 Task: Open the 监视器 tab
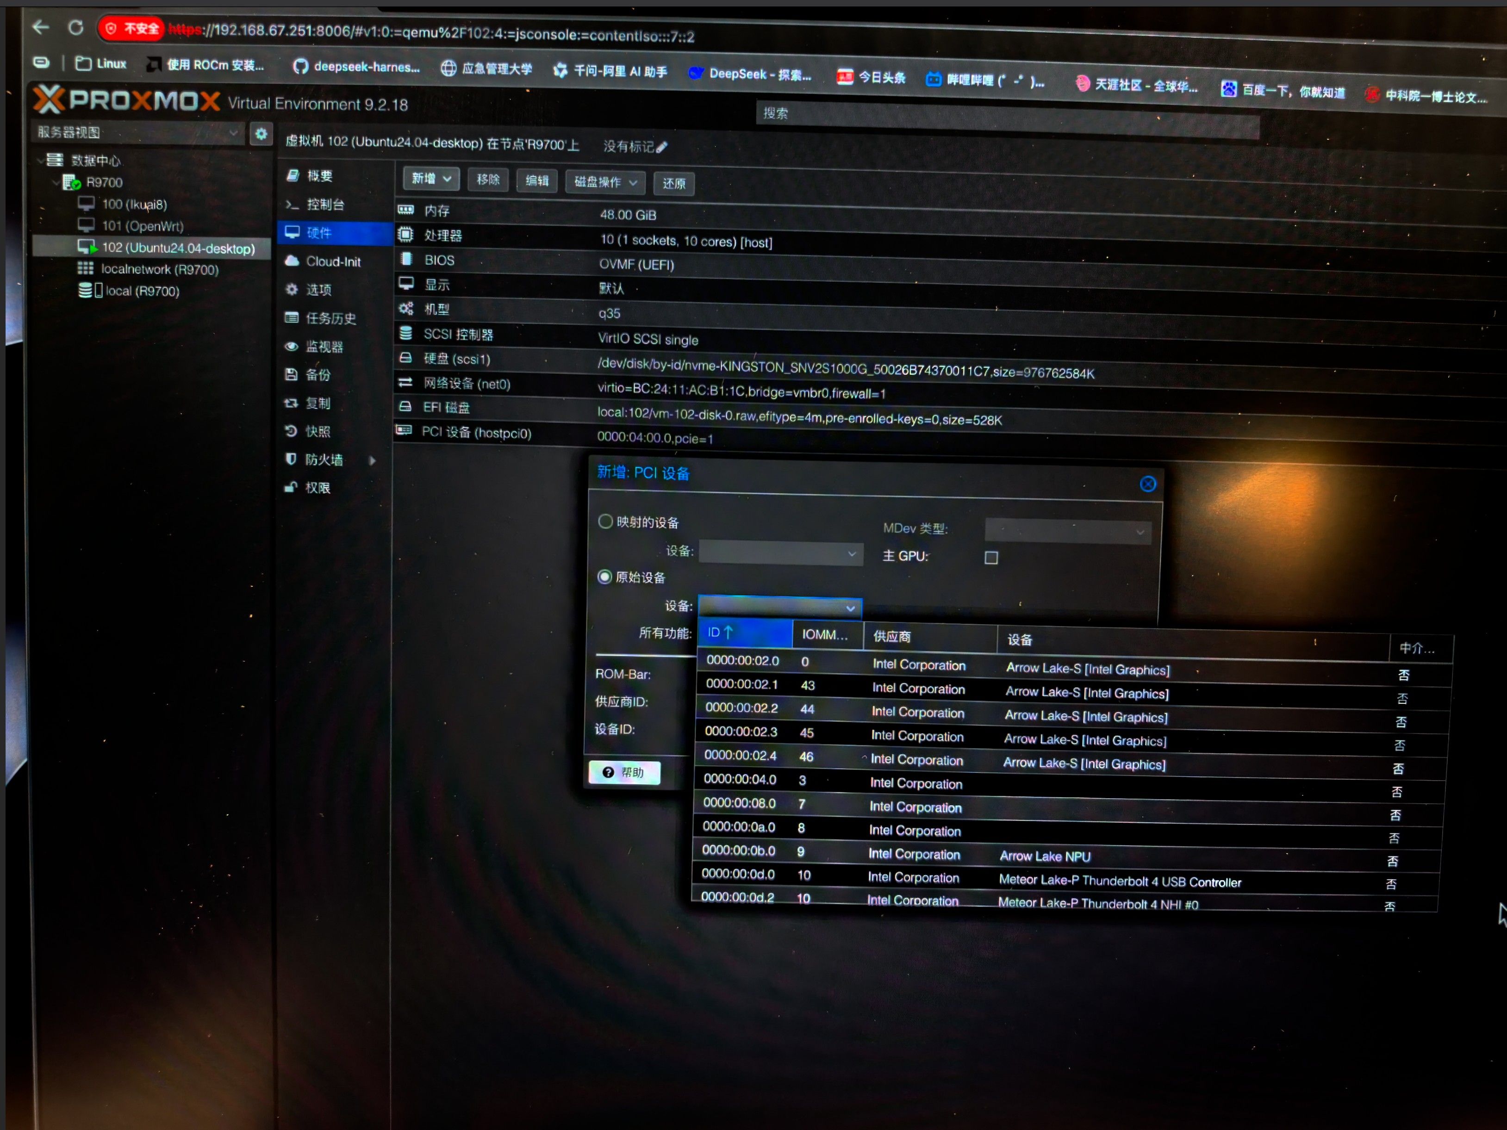[334, 347]
